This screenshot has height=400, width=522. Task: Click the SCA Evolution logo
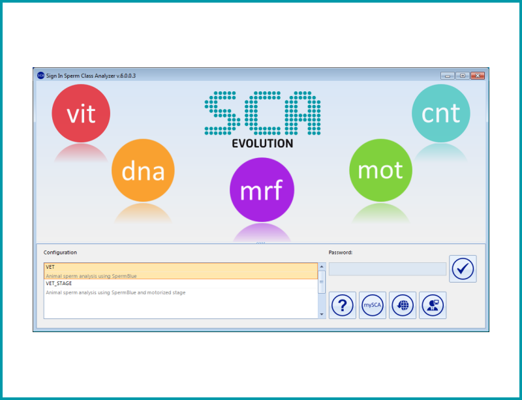(x=262, y=119)
